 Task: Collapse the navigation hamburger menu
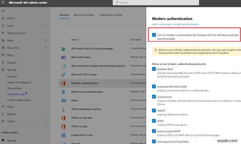(3, 11)
